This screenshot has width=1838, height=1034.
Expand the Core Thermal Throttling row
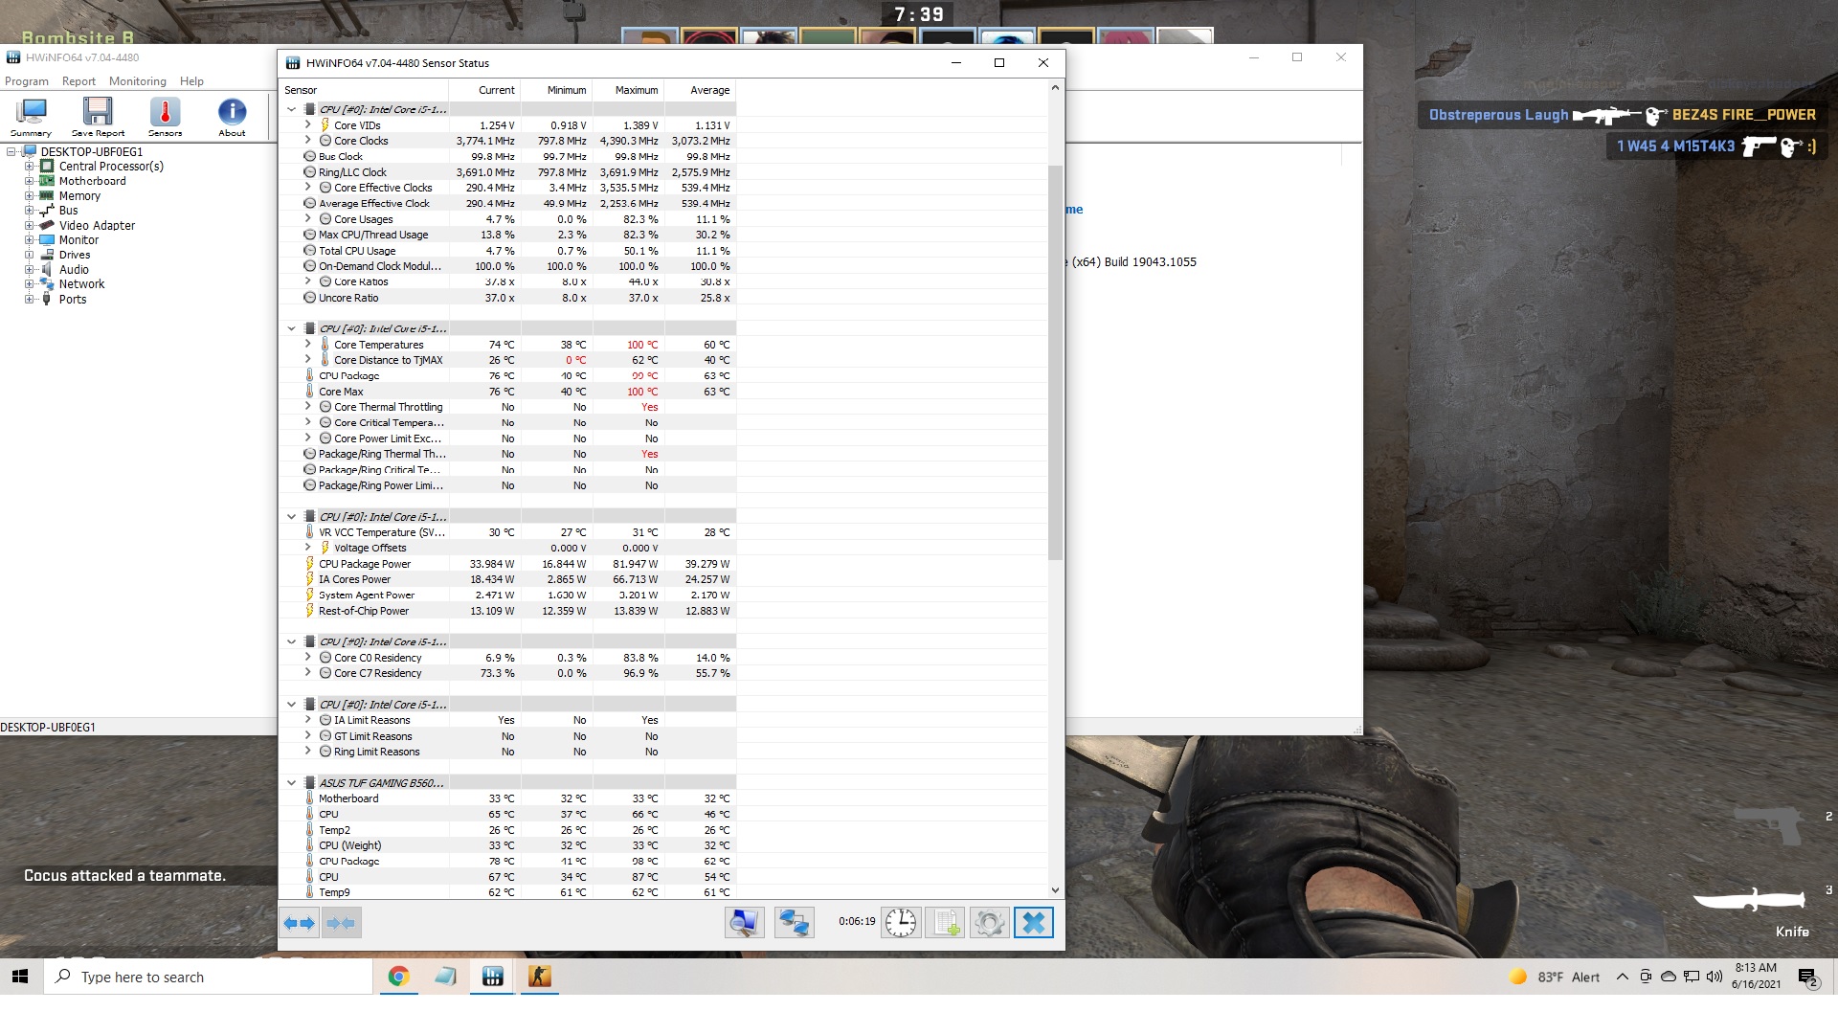click(x=307, y=407)
